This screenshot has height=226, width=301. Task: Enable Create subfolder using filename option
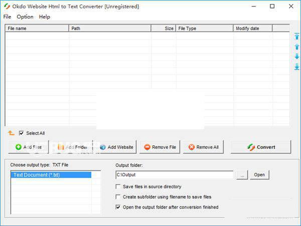click(118, 197)
